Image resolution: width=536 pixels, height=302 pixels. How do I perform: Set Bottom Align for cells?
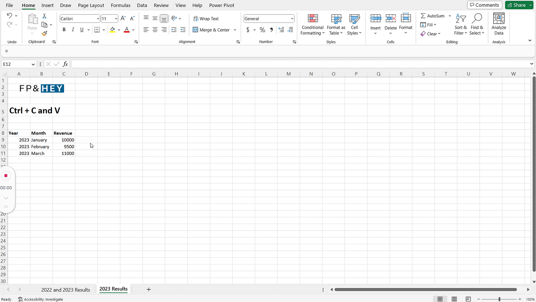coord(164,18)
